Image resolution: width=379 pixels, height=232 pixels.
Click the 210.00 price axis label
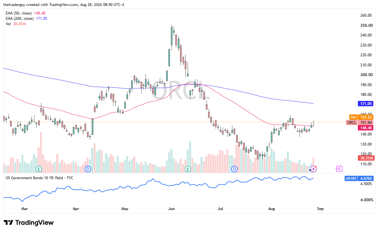click(366, 65)
